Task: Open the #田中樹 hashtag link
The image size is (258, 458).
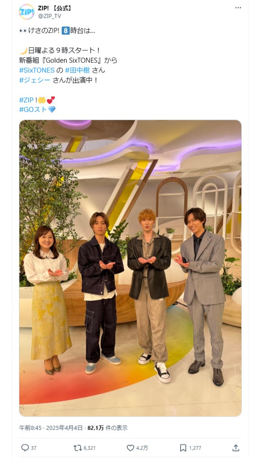Action: coord(77,70)
